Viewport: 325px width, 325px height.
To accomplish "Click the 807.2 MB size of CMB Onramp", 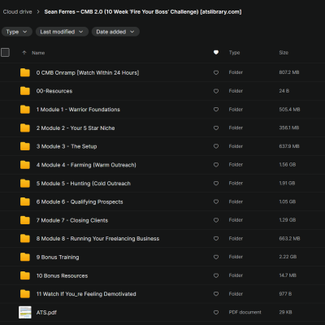I will point(289,72).
